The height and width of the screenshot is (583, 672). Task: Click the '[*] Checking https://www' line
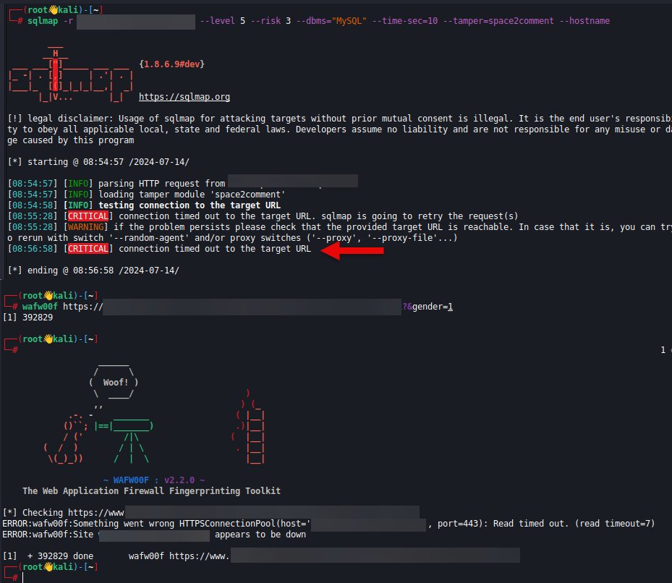[x=64, y=513]
